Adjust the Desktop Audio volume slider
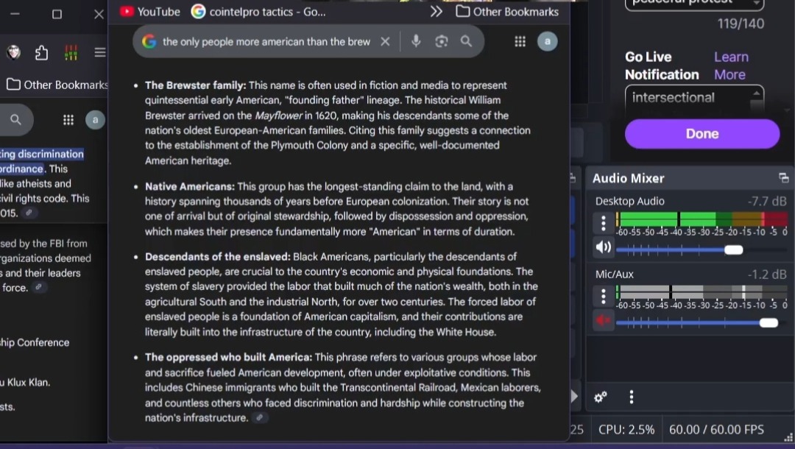795x449 pixels. [x=733, y=250]
